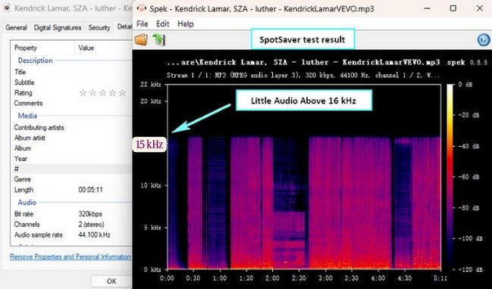Set the rating to five stars
Screen dimensions: 492x289
122,93
